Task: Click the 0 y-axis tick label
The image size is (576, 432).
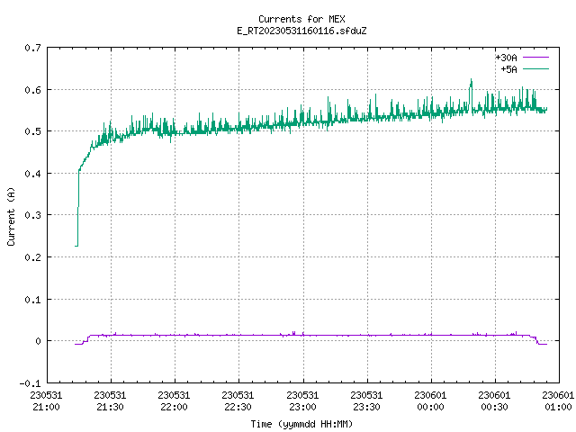Action: pos(38,341)
